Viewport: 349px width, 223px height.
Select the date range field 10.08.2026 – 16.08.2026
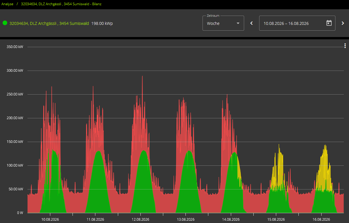(297, 23)
